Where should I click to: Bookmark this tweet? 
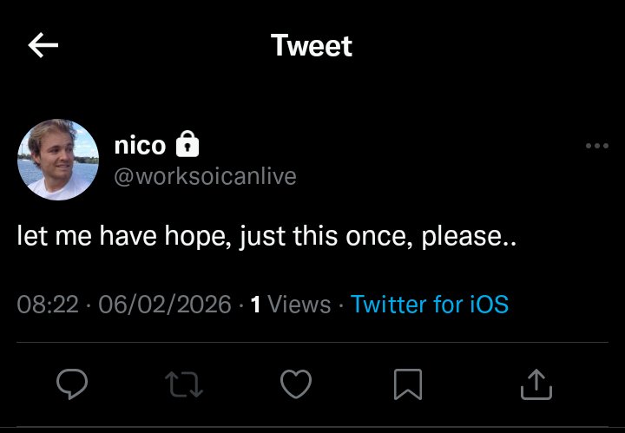(408, 384)
